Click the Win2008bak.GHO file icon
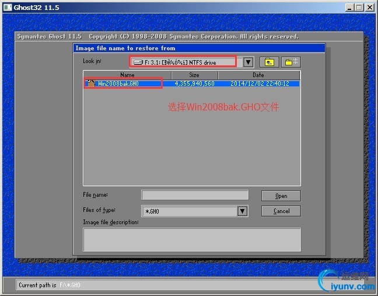Screen dimensions: 378x296 pyautogui.click(x=91, y=83)
